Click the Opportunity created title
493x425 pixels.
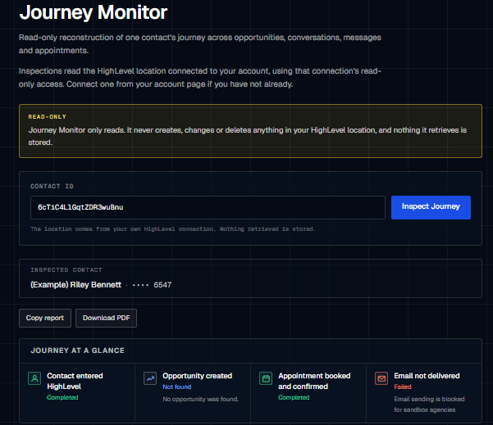point(197,376)
